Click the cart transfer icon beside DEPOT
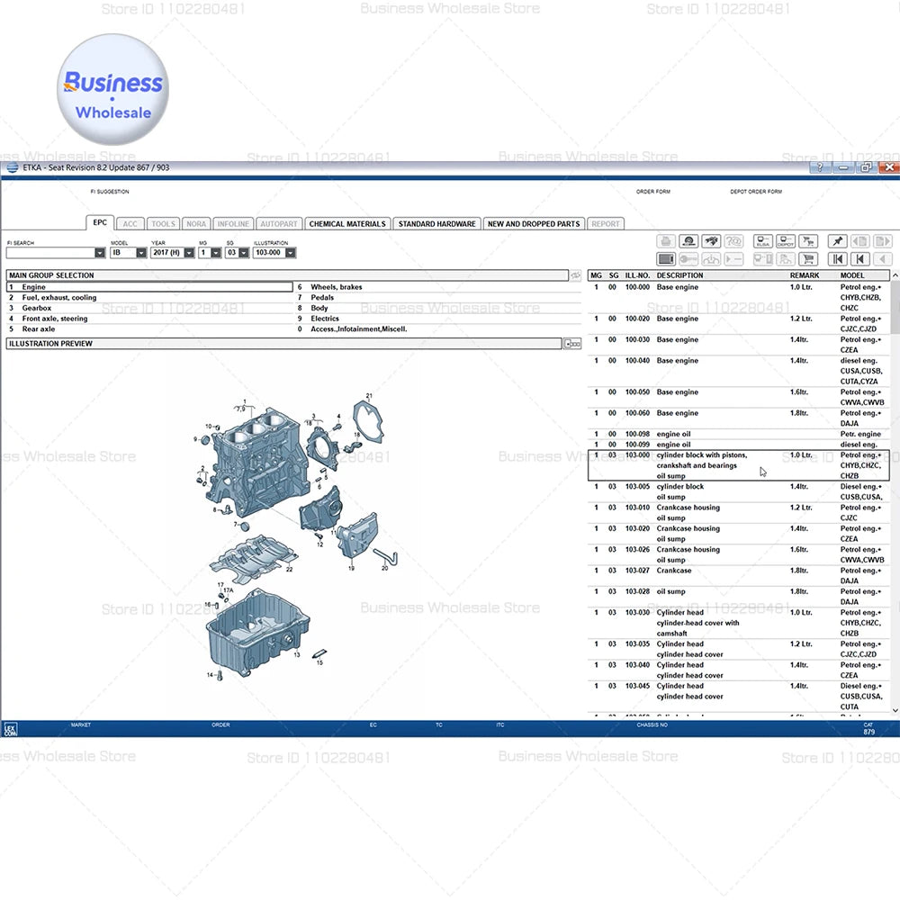The width and height of the screenshot is (900, 900). click(x=808, y=241)
